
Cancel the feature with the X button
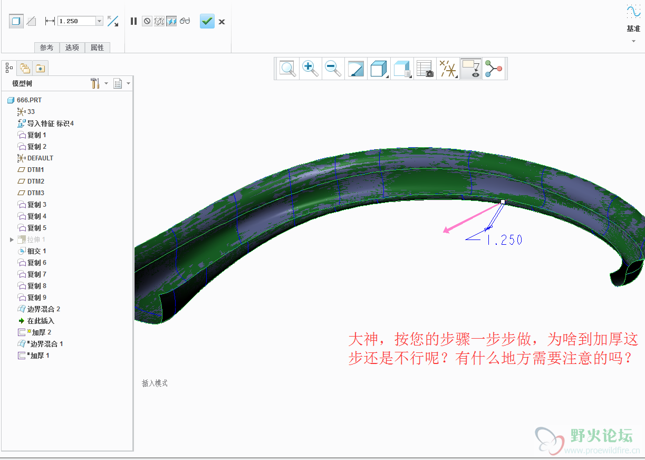[x=222, y=22]
